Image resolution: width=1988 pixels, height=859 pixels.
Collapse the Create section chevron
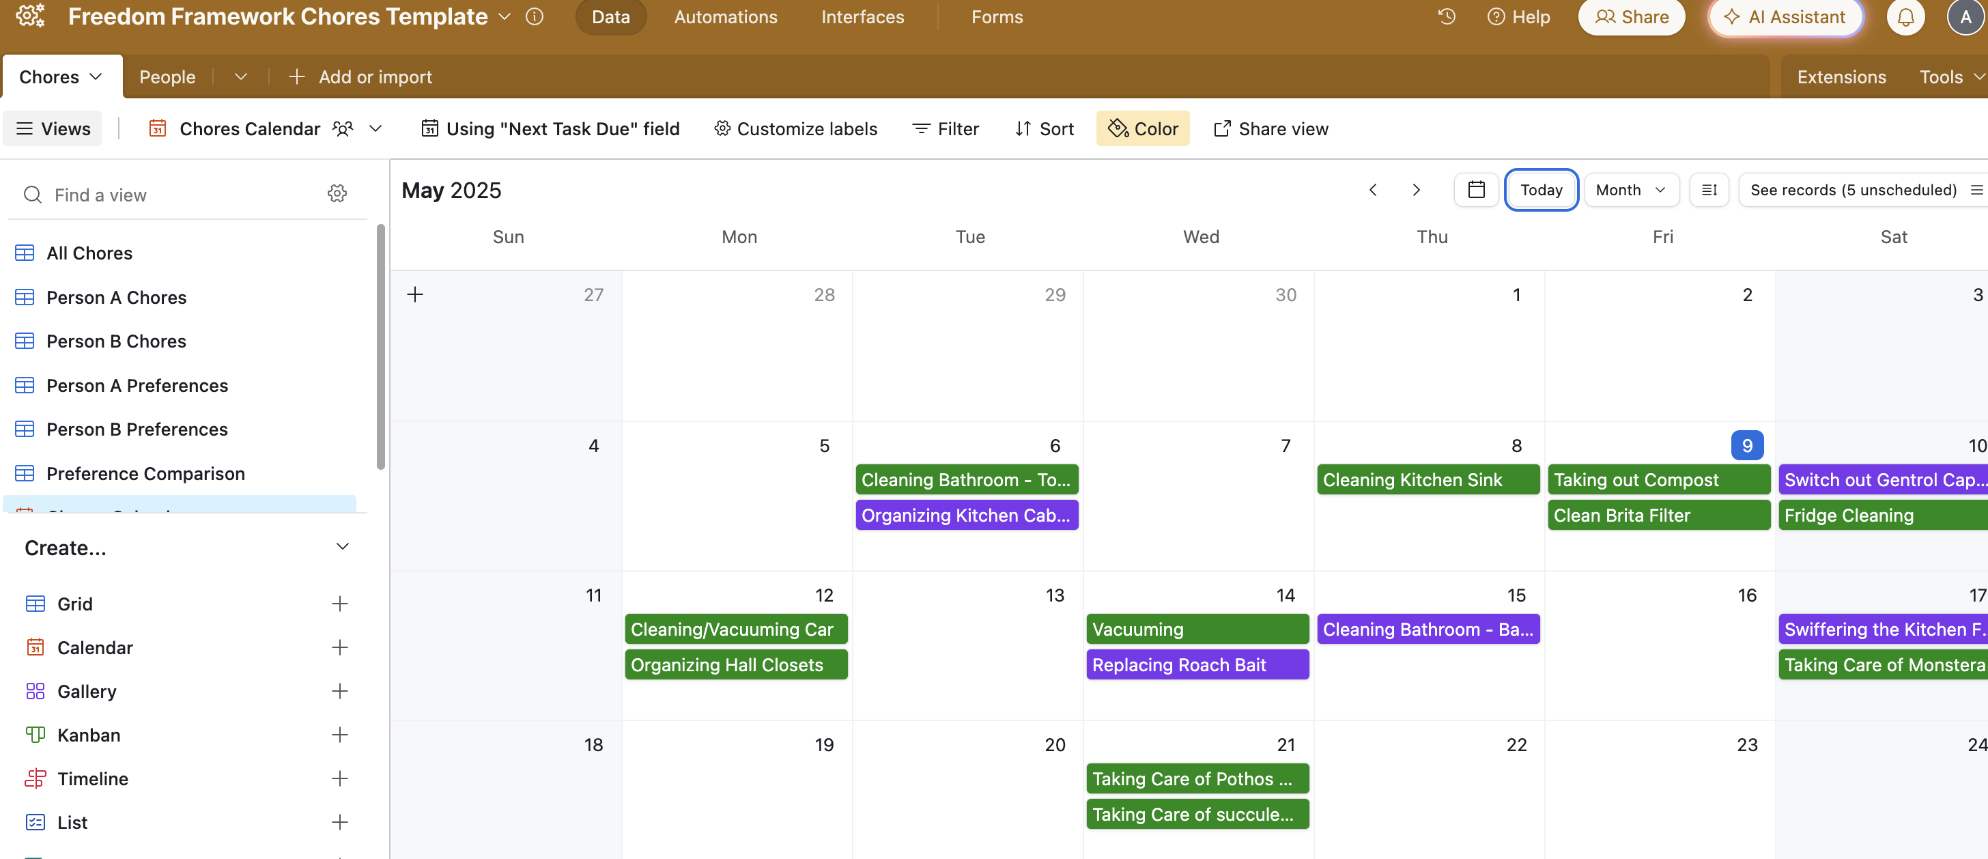pyautogui.click(x=343, y=547)
